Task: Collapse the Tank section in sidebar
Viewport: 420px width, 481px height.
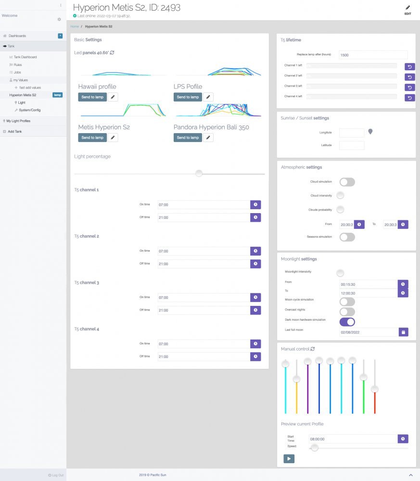Action: coord(12,46)
